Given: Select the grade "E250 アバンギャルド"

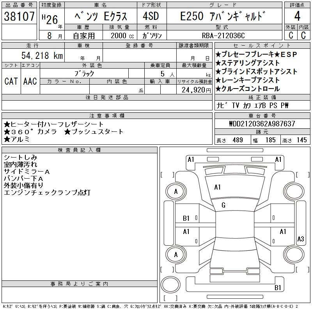Looking at the screenshot, I should [x=223, y=16].
